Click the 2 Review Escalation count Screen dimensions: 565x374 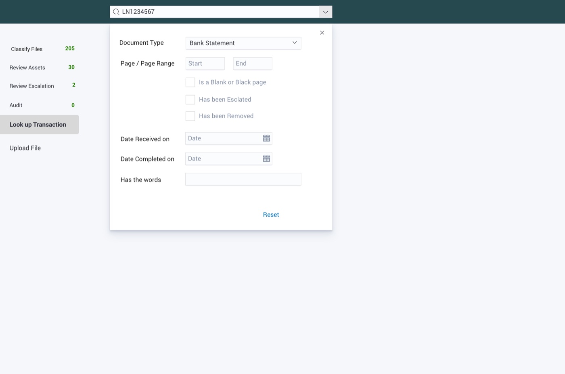pyautogui.click(x=74, y=85)
